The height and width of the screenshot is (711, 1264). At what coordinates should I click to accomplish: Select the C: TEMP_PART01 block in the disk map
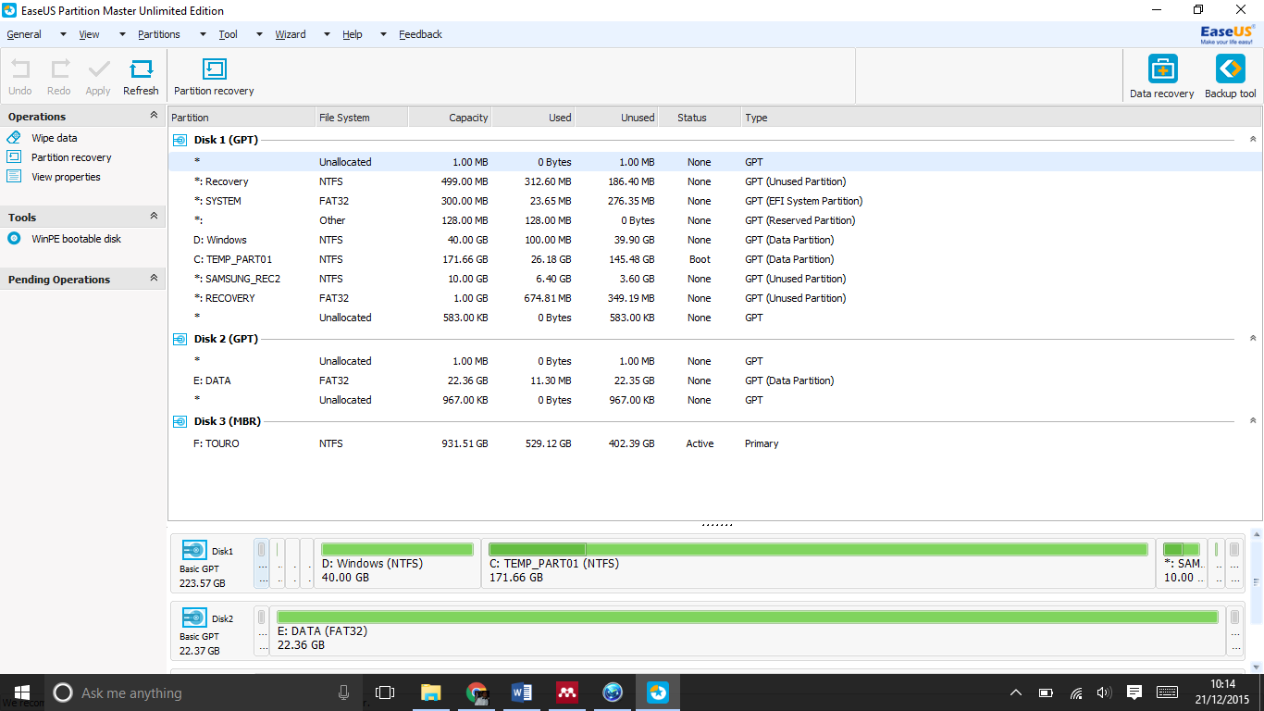[819, 563]
